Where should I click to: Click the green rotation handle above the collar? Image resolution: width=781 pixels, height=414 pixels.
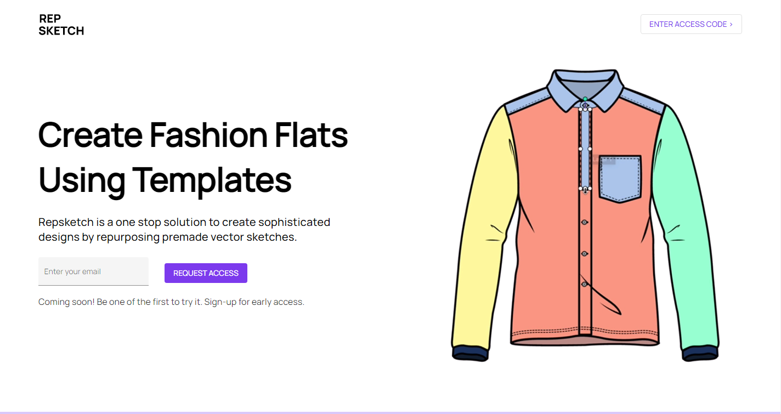[585, 99]
